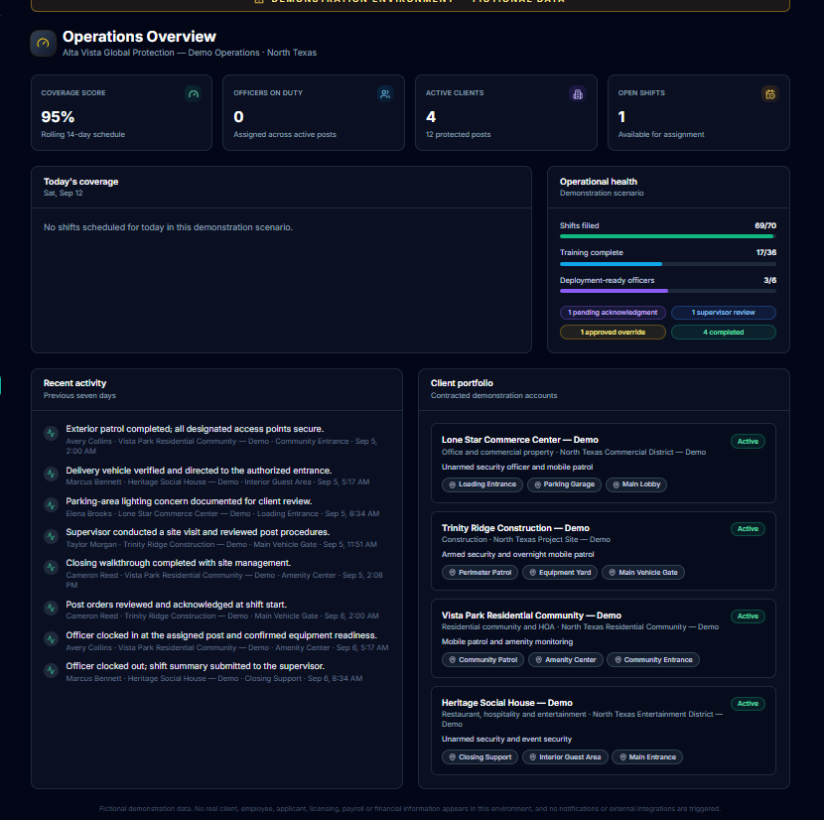Click the Active Clients building icon

pos(578,94)
